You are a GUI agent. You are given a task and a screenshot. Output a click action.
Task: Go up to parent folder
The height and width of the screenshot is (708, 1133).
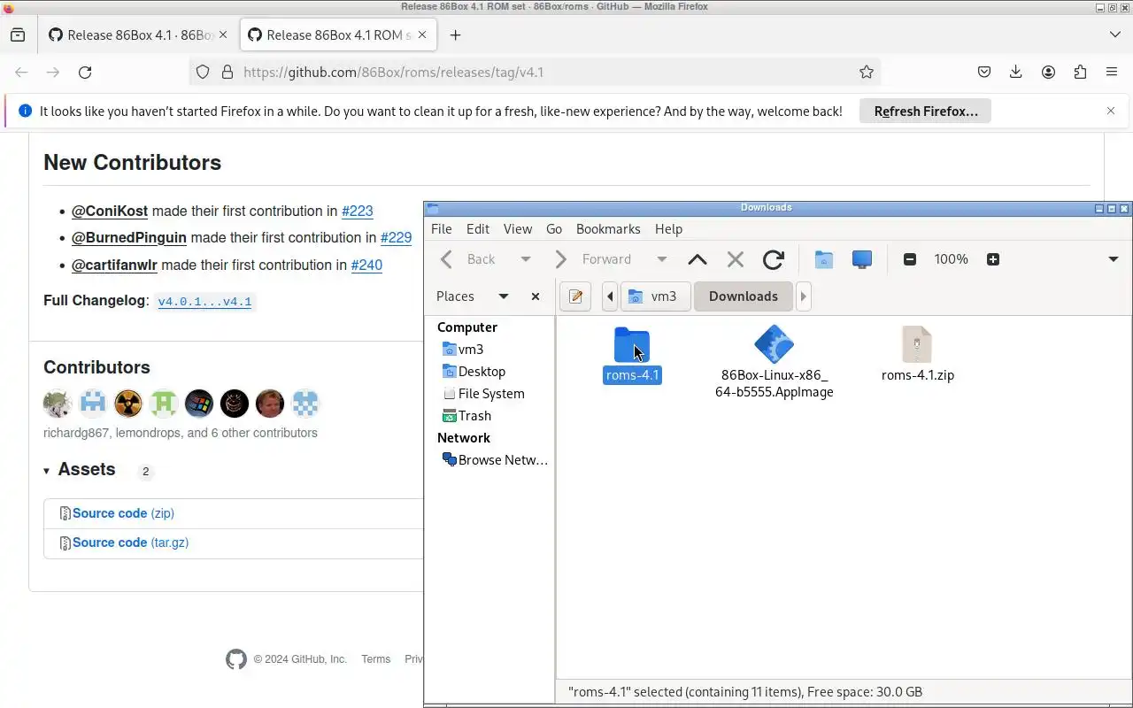point(698,259)
